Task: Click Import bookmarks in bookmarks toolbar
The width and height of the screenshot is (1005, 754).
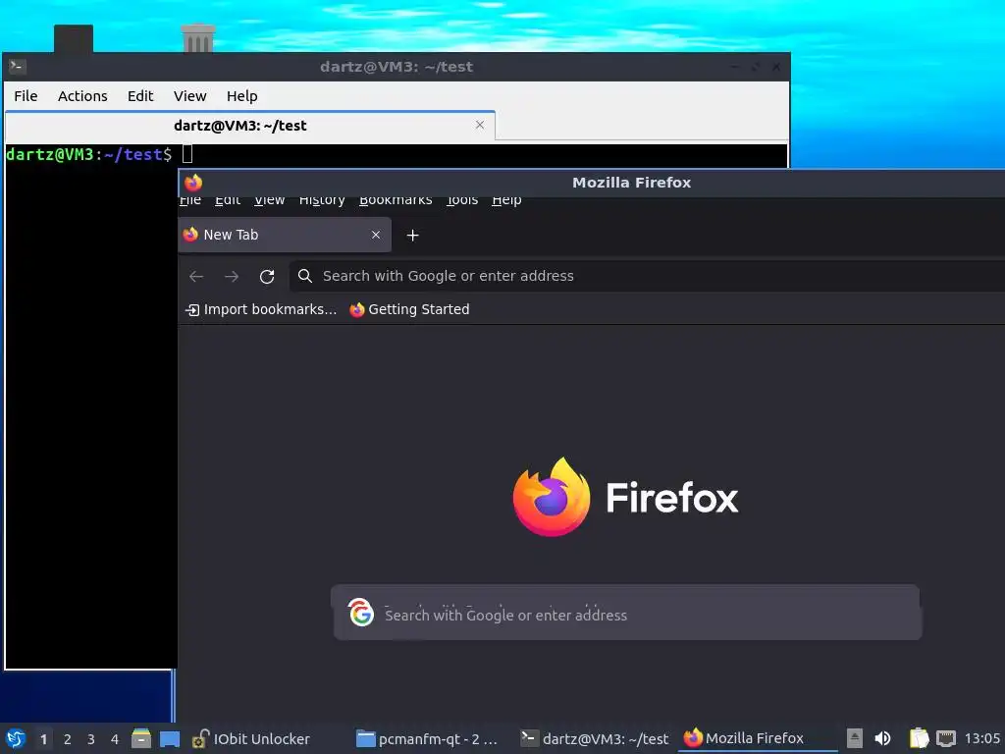Action: (261, 309)
